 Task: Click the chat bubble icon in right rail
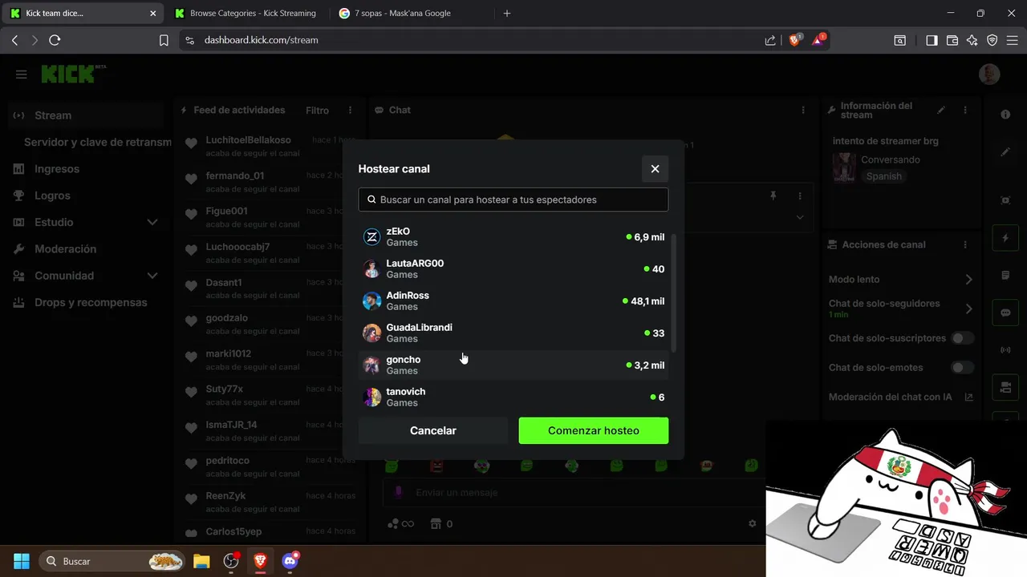click(x=1005, y=313)
